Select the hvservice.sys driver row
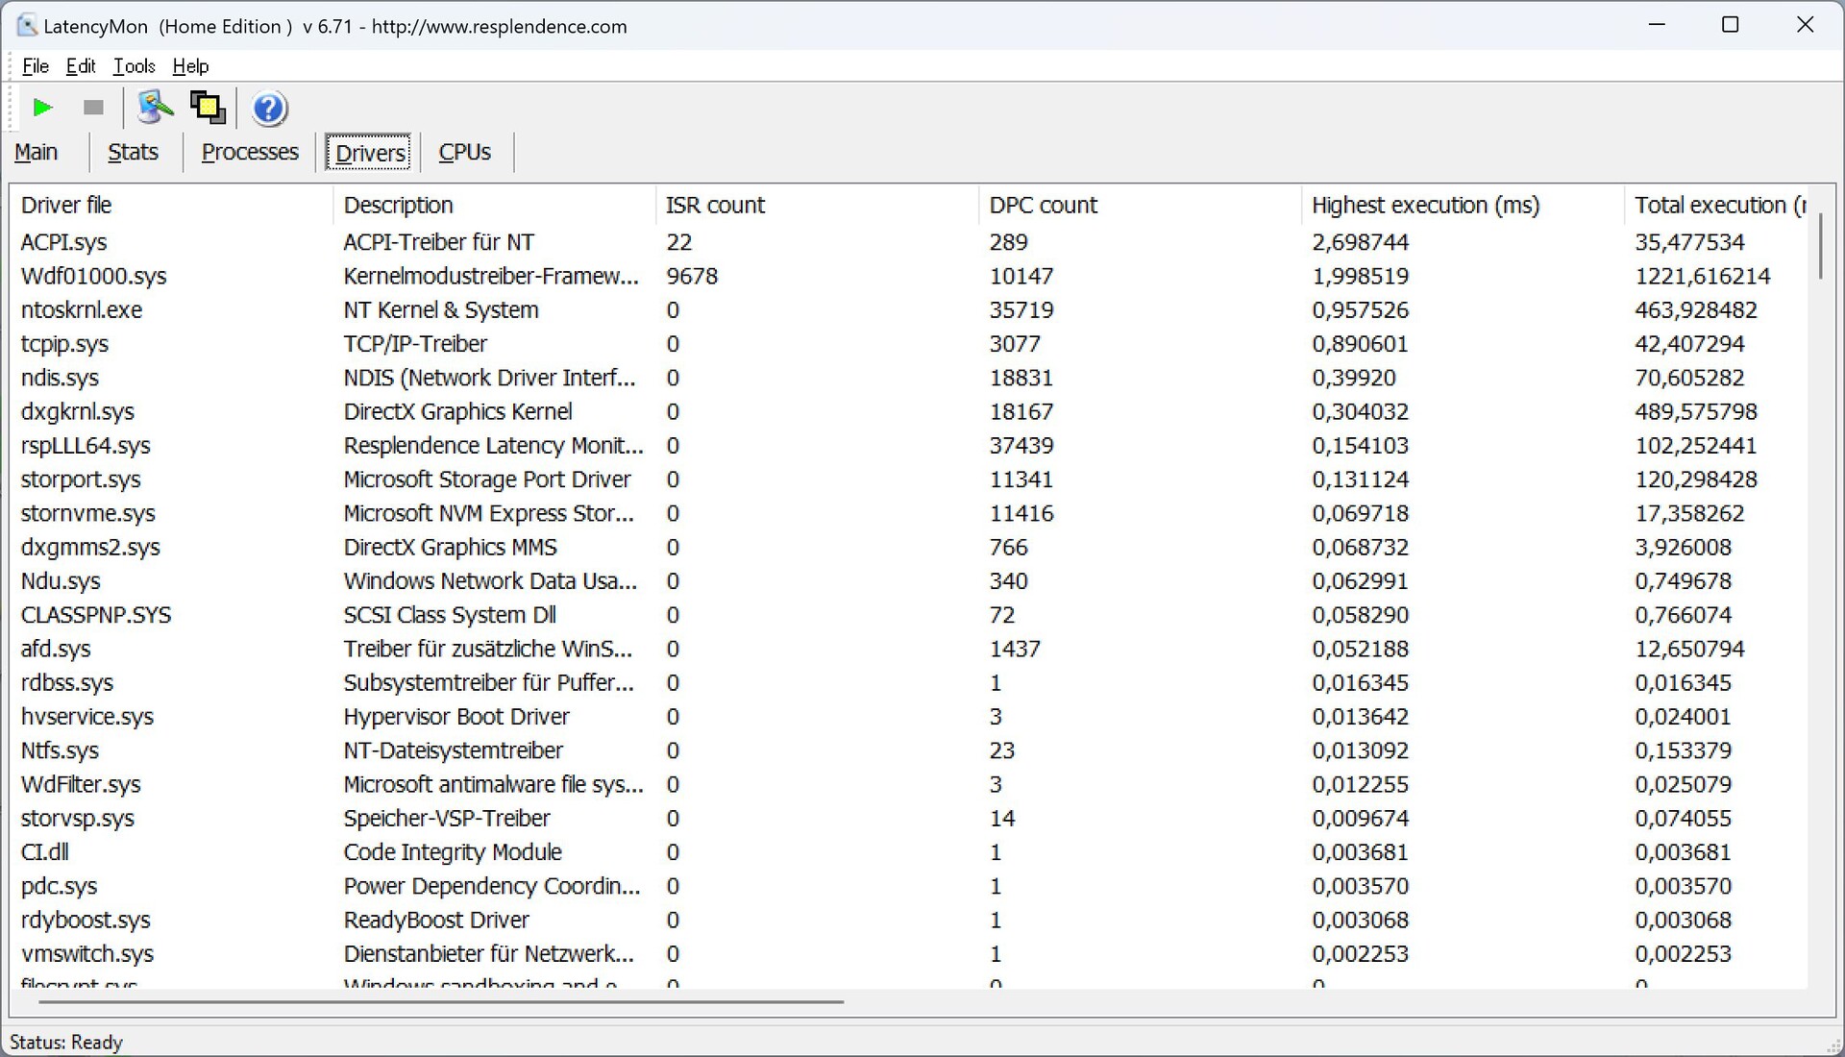Viewport: 1845px width, 1057px height. (909, 717)
